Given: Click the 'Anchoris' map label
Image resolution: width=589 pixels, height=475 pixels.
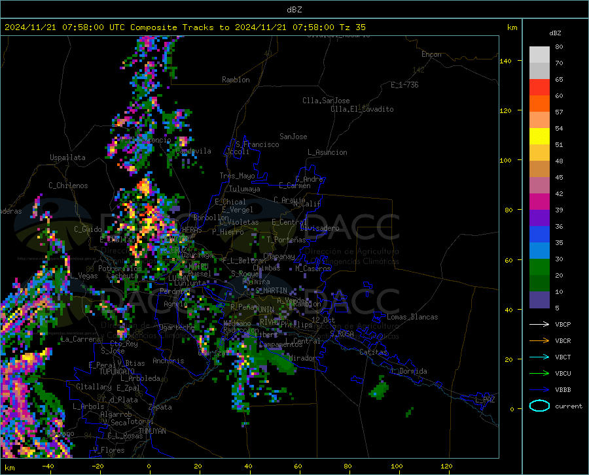Looking at the screenshot, I should (x=168, y=361).
